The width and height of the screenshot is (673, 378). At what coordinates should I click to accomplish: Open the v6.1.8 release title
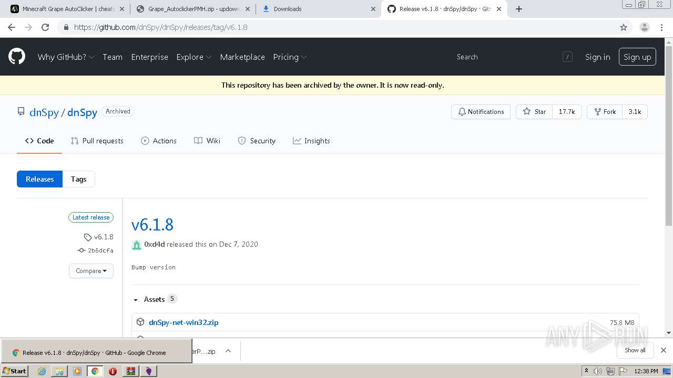152,225
